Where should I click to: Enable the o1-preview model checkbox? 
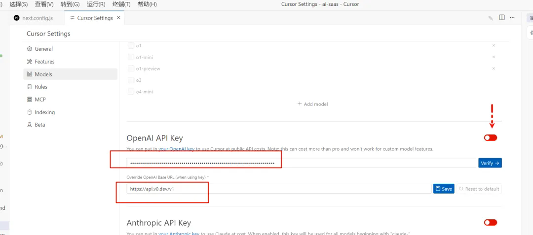(131, 68)
